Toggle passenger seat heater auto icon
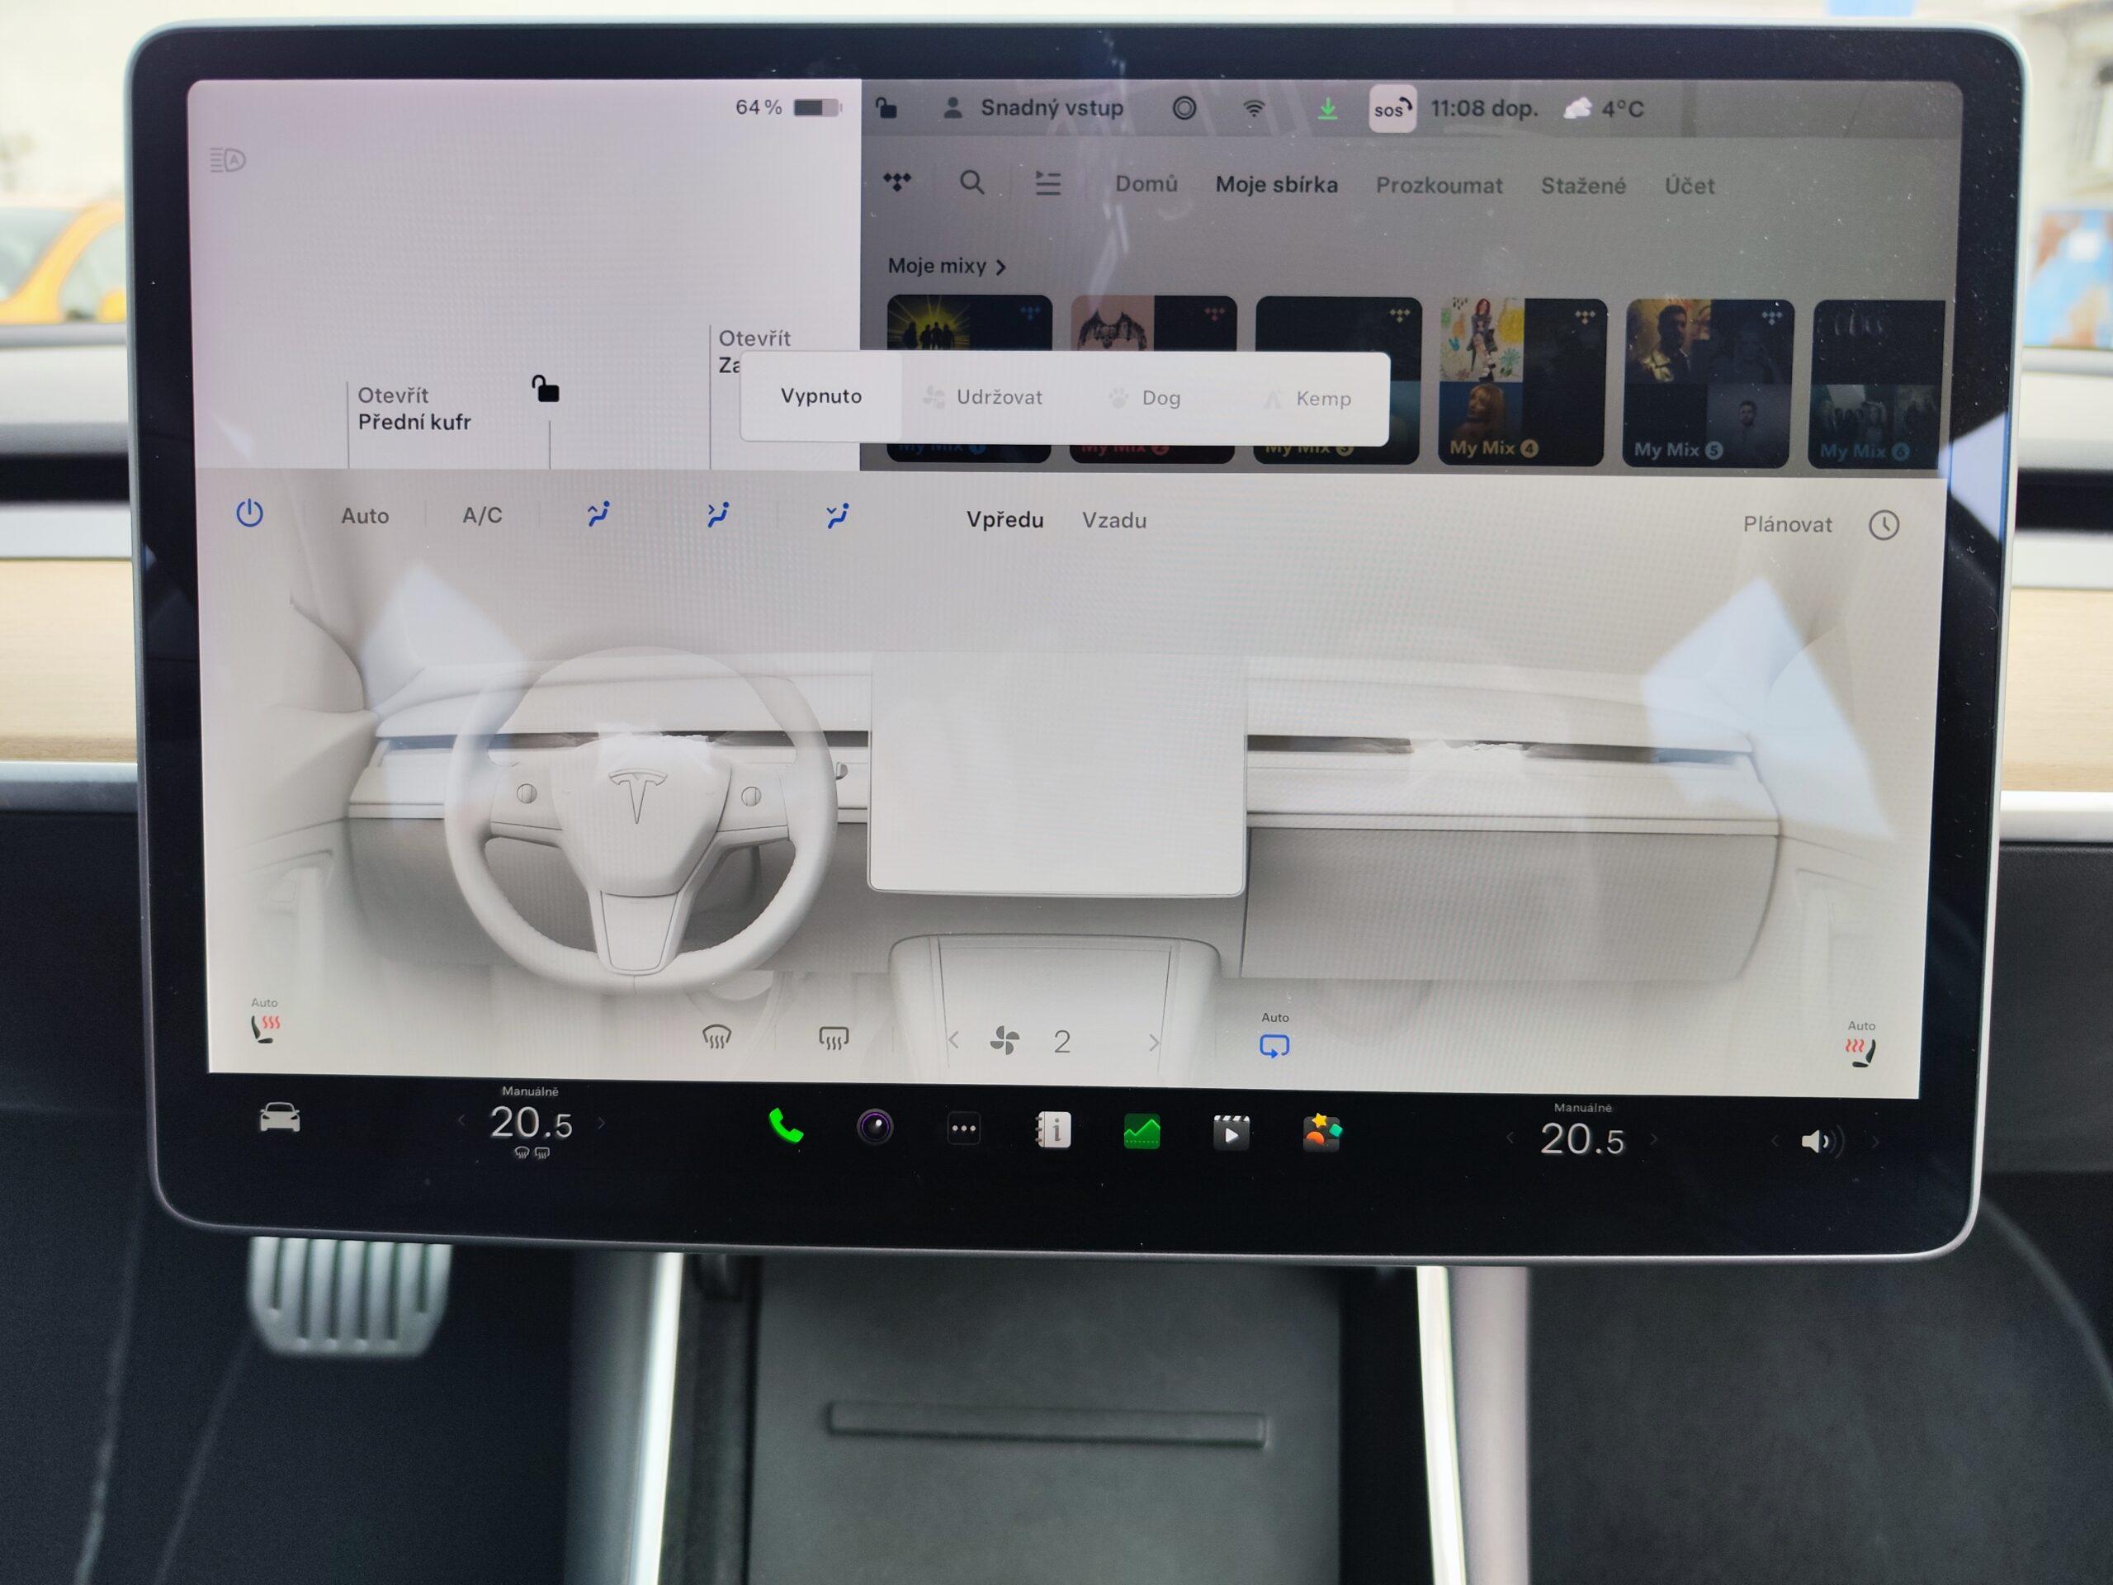The width and height of the screenshot is (2113, 1585). [1860, 1045]
